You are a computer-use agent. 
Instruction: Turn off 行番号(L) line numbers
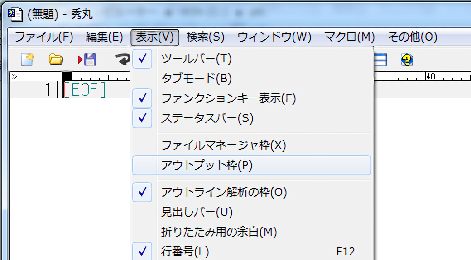[x=185, y=251]
